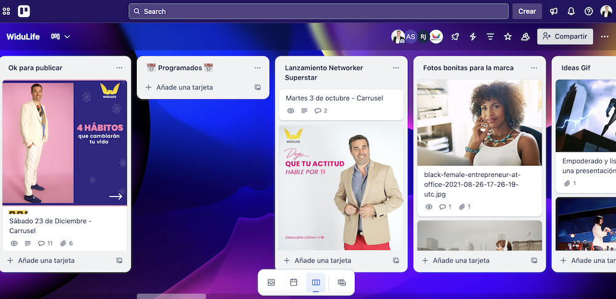Click watch eye icon on Sábado 23 card
Image resolution: width=616 pixels, height=299 pixels.
pyautogui.click(x=14, y=244)
